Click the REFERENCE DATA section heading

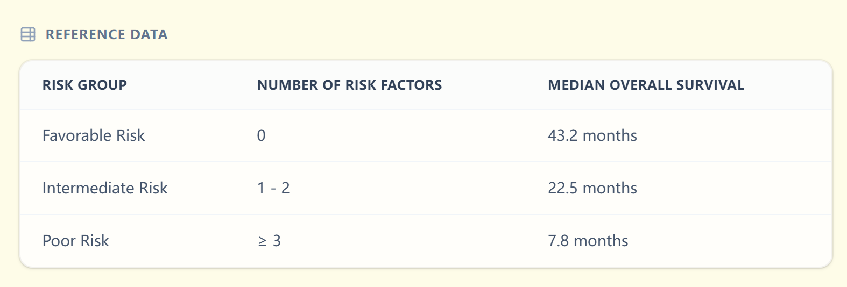[x=107, y=34]
